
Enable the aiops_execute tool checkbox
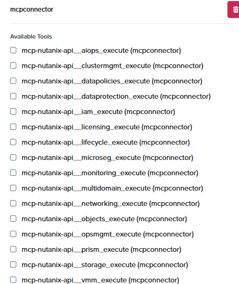tap(13, 50)
